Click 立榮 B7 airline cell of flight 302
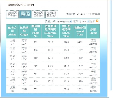 click(12, 42)
